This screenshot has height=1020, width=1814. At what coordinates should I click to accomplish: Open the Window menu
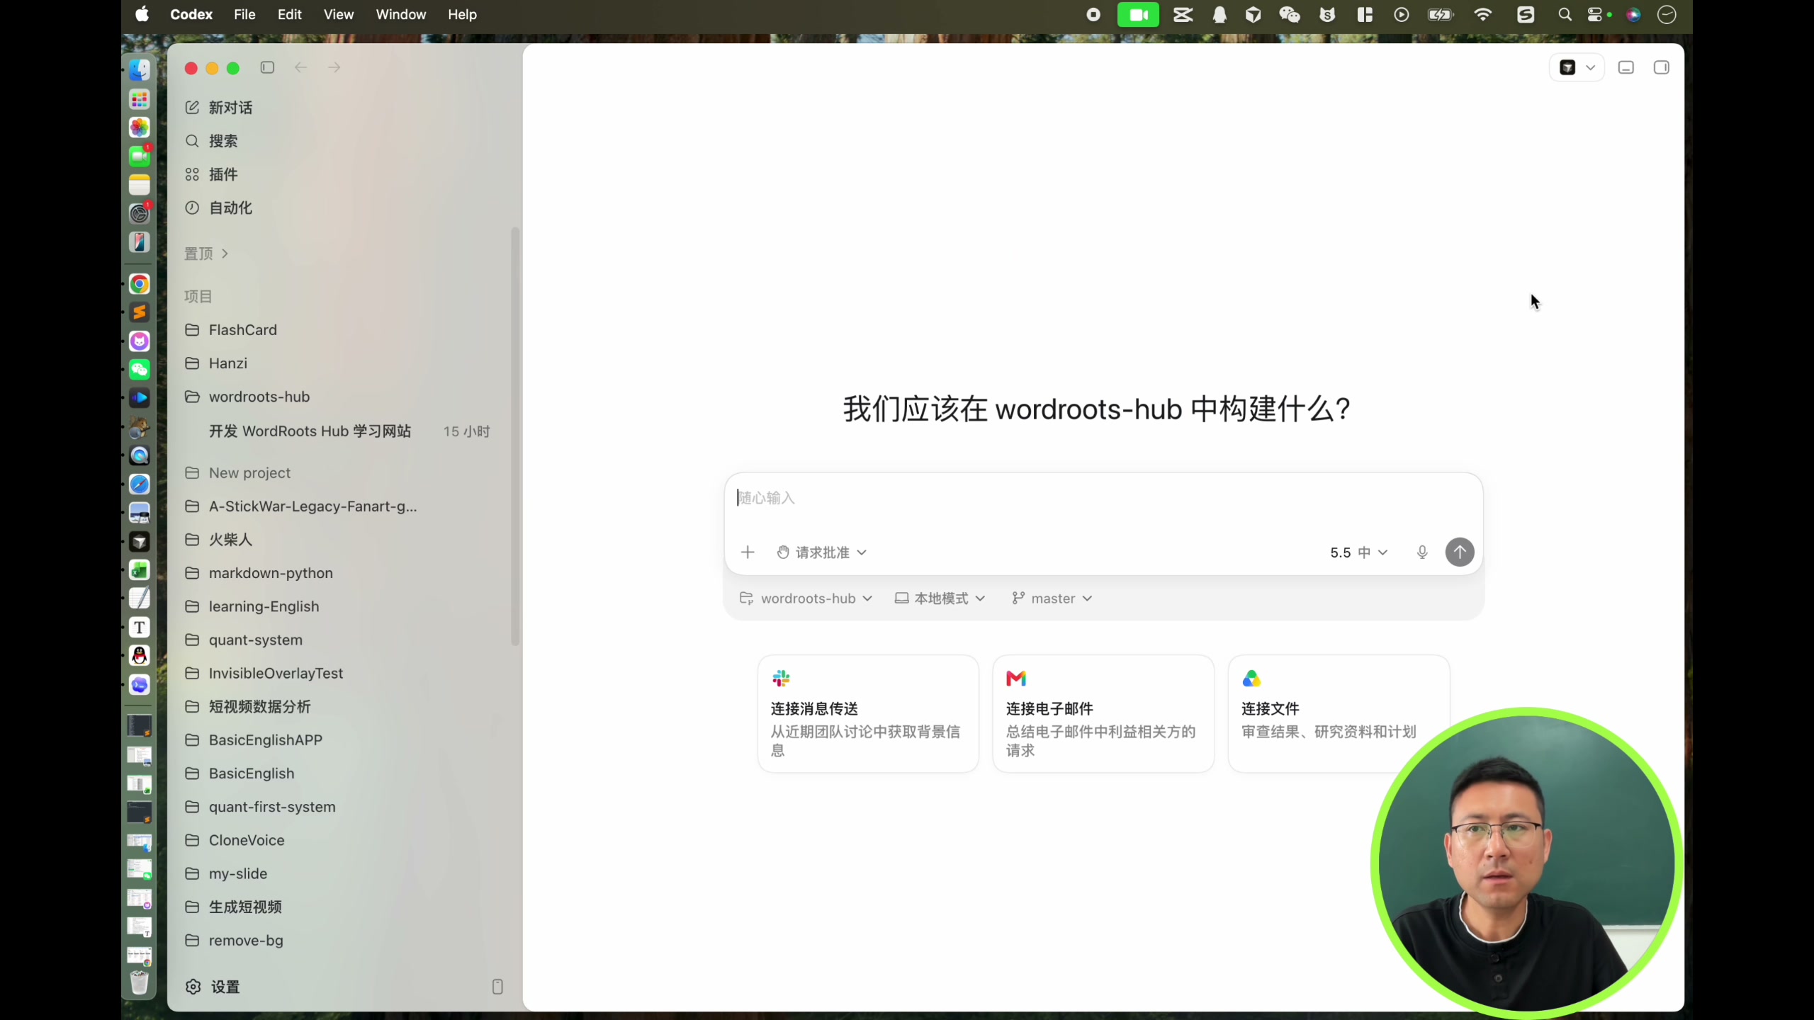(x=401, y=14)
